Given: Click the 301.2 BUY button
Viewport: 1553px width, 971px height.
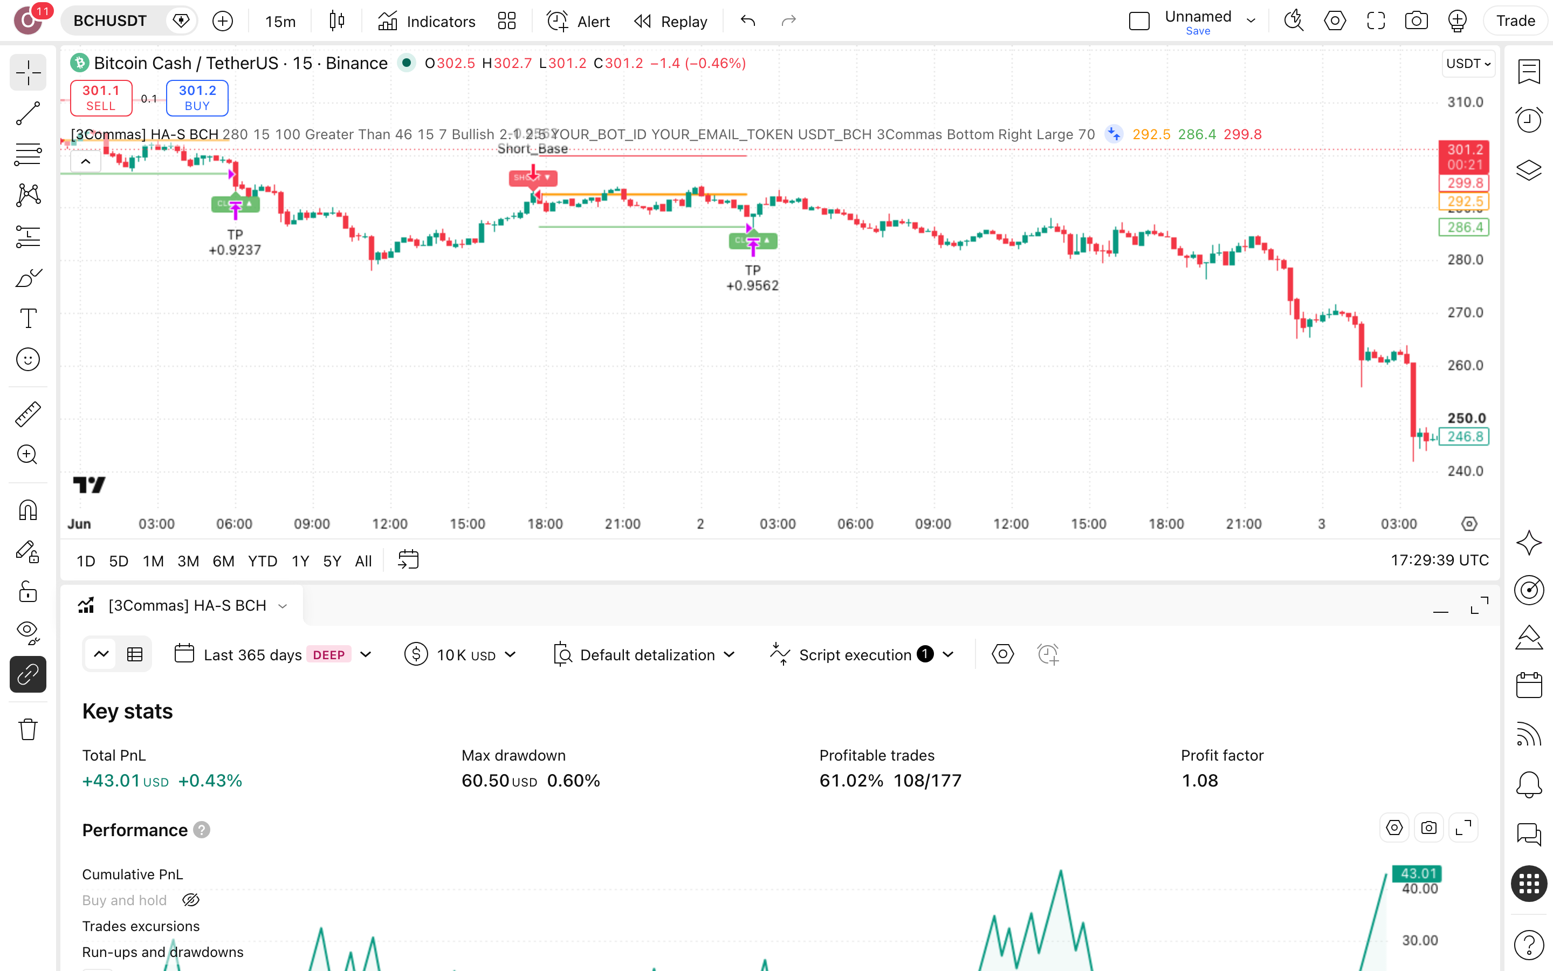Looking at the screenshot, I should (197, 98).
